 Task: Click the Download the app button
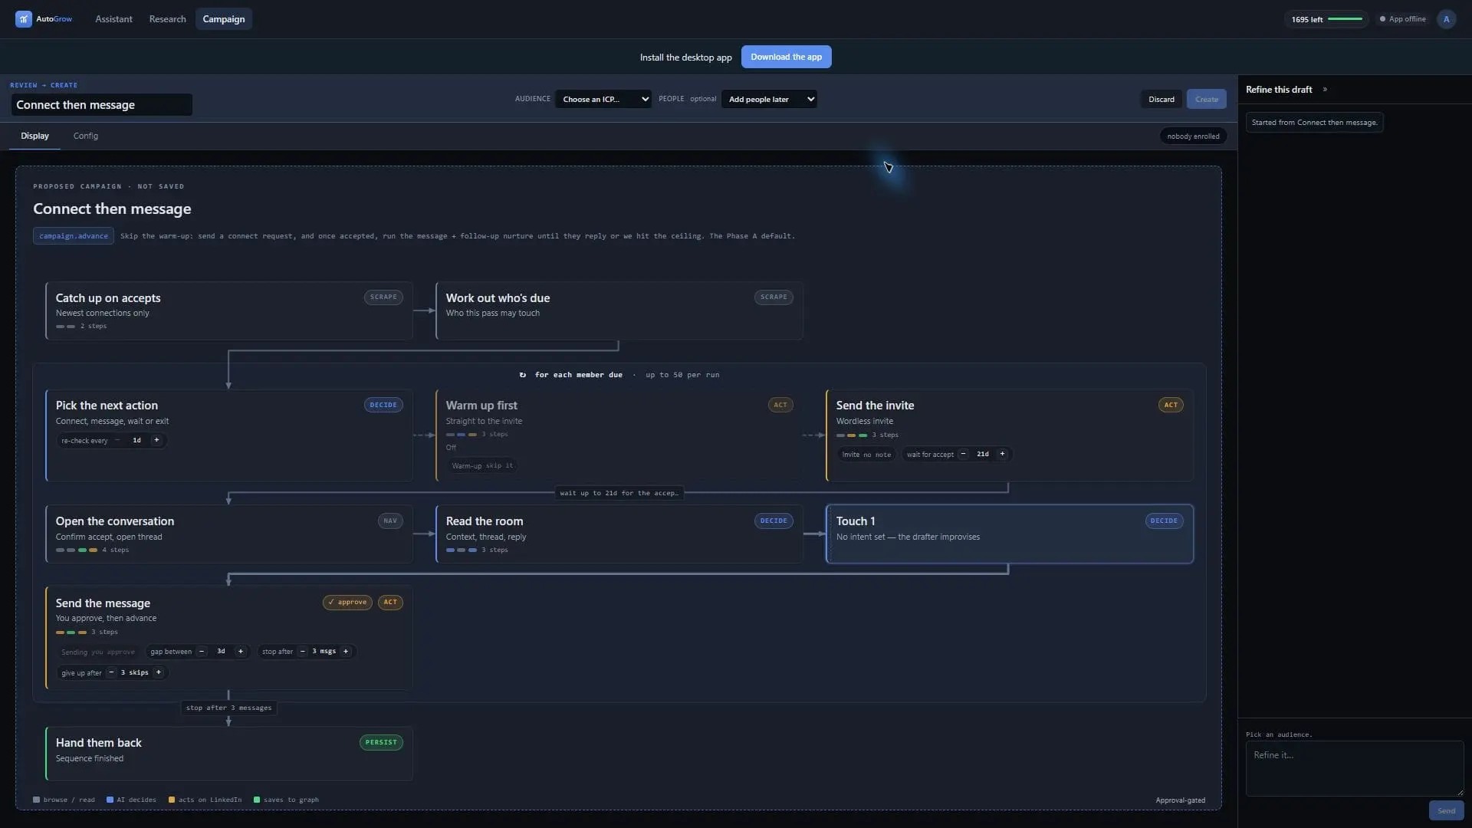pyautogui.click(x=786, y=58)
